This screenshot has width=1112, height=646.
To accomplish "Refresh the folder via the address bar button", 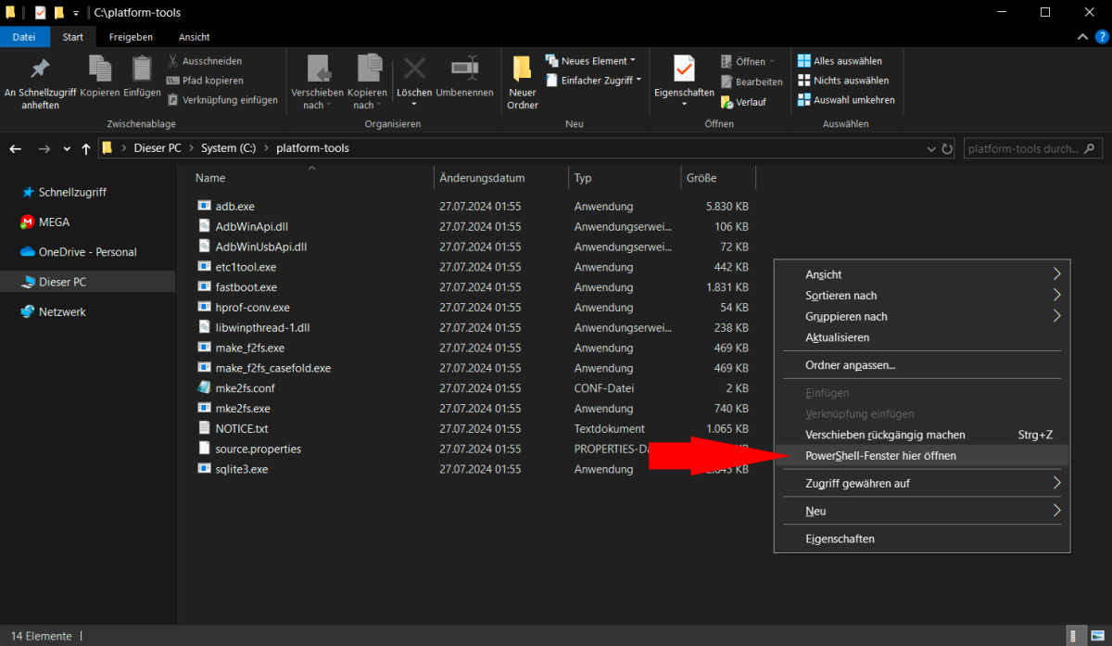I will click(x=947, y=148).
